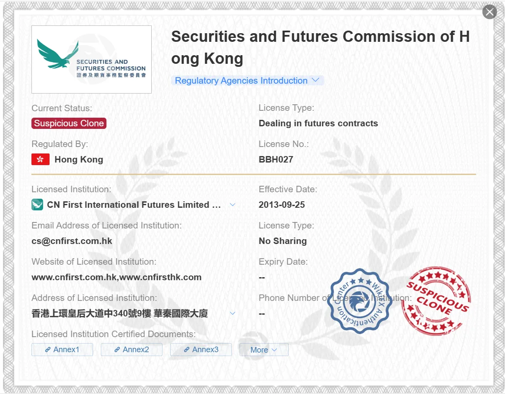The height and width of the screenshot is (394, 505).
Task: Click the Annex2 link chain icon
Action: [117, 350]
